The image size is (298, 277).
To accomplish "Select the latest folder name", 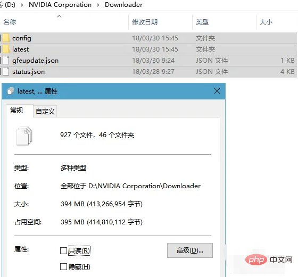I will tap(21, 49).
